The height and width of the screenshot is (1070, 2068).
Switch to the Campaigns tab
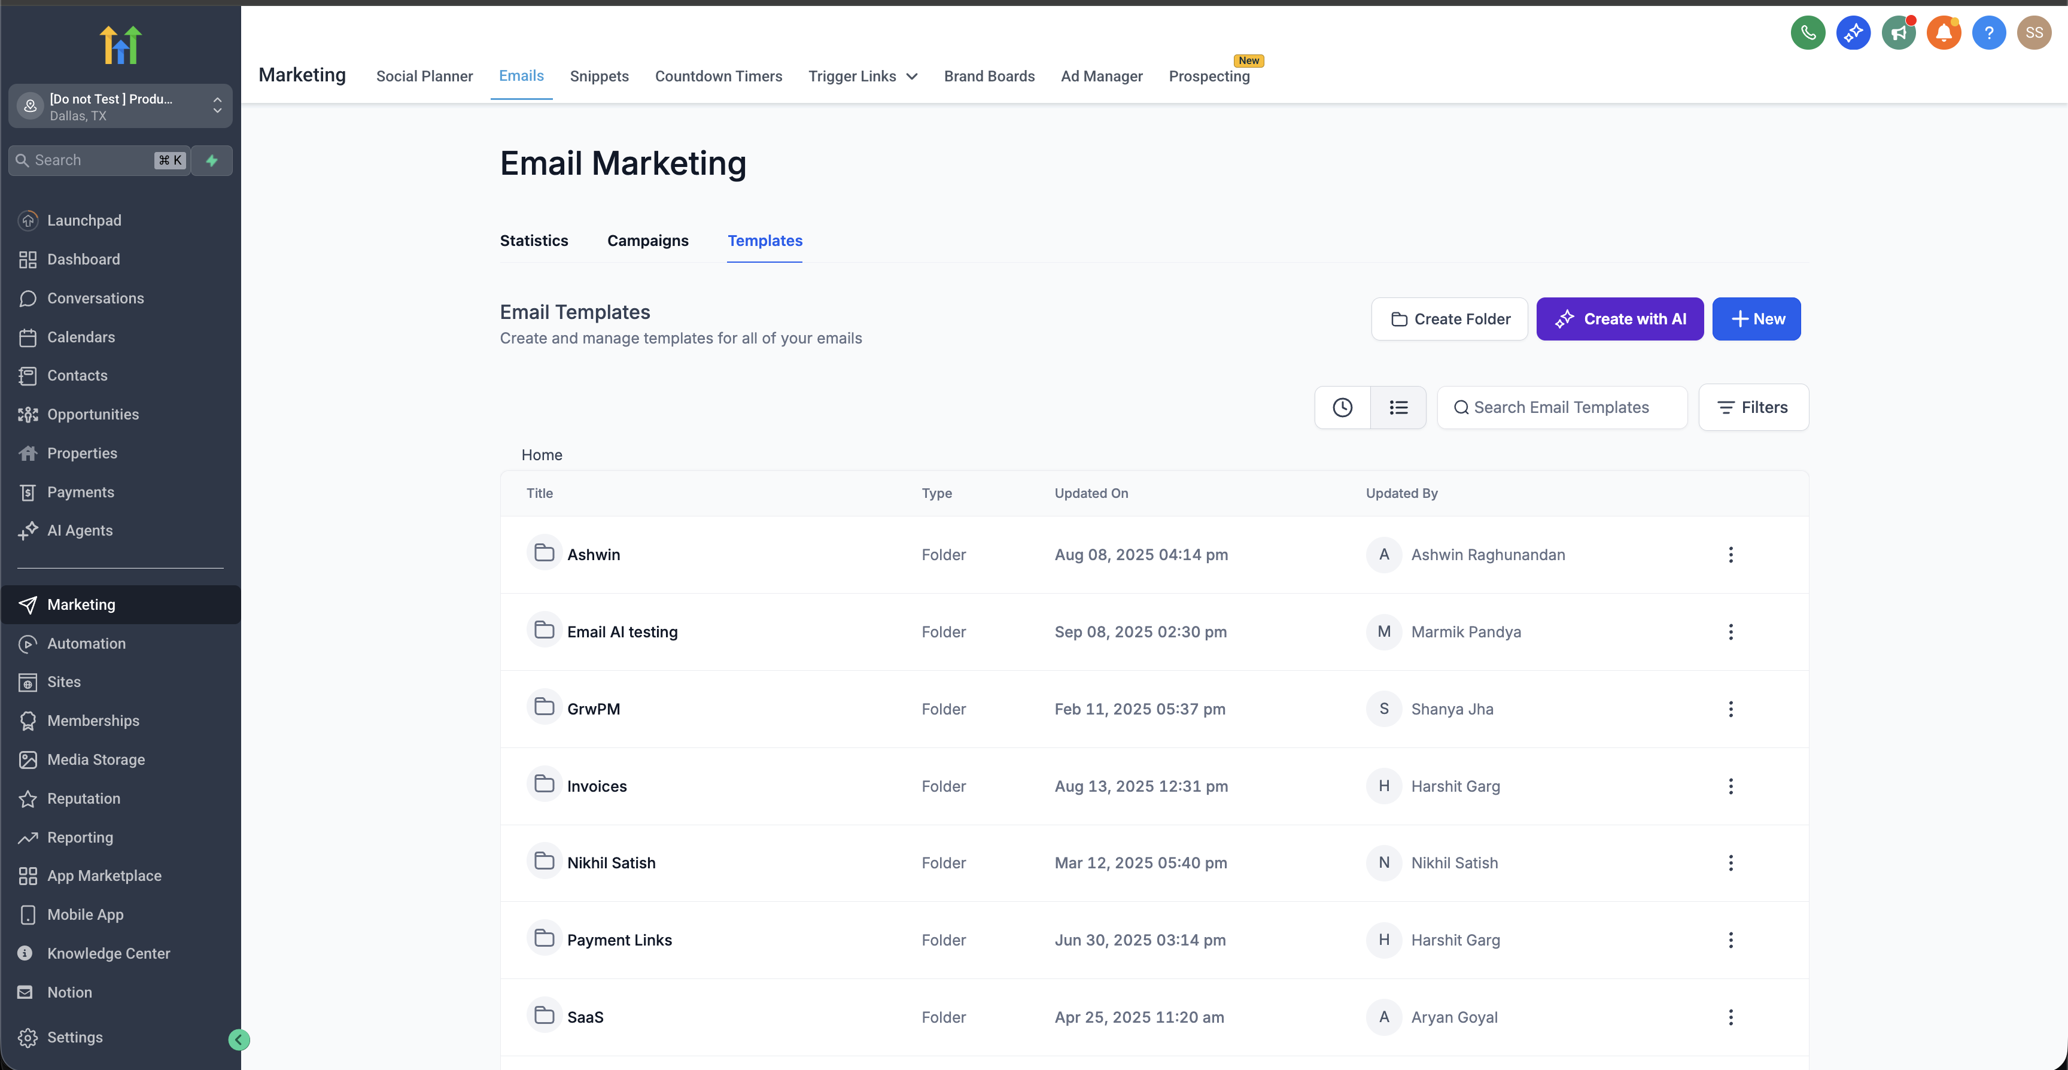(x=647, y=241)
